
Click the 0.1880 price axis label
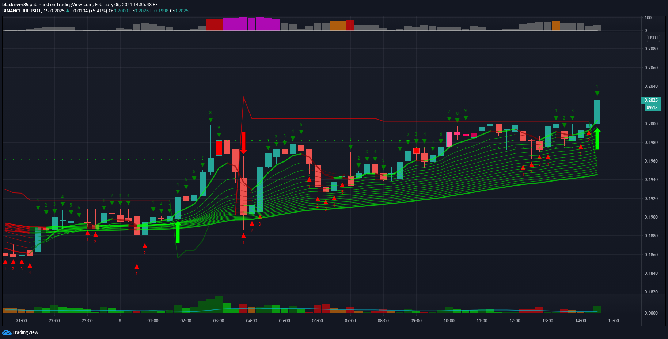tap(651, 236)
